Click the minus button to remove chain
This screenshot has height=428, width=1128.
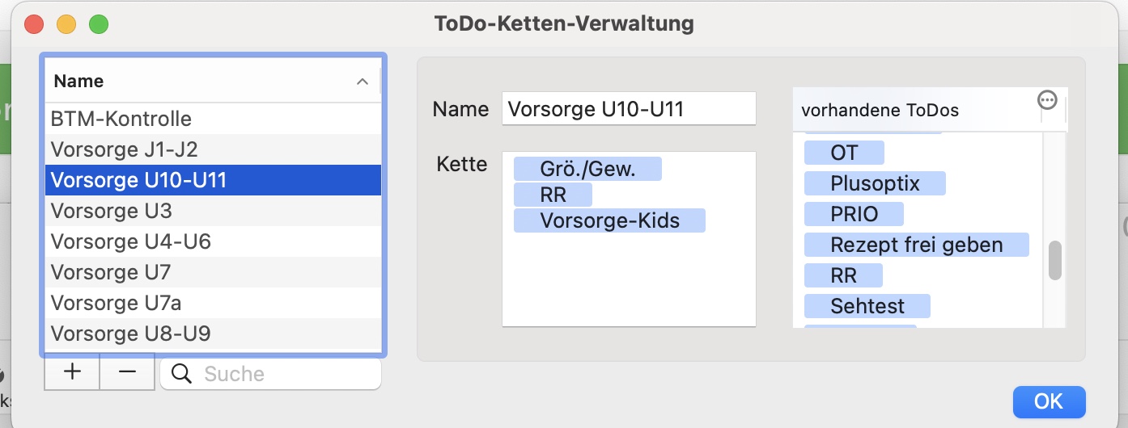[x=127, y=371]
